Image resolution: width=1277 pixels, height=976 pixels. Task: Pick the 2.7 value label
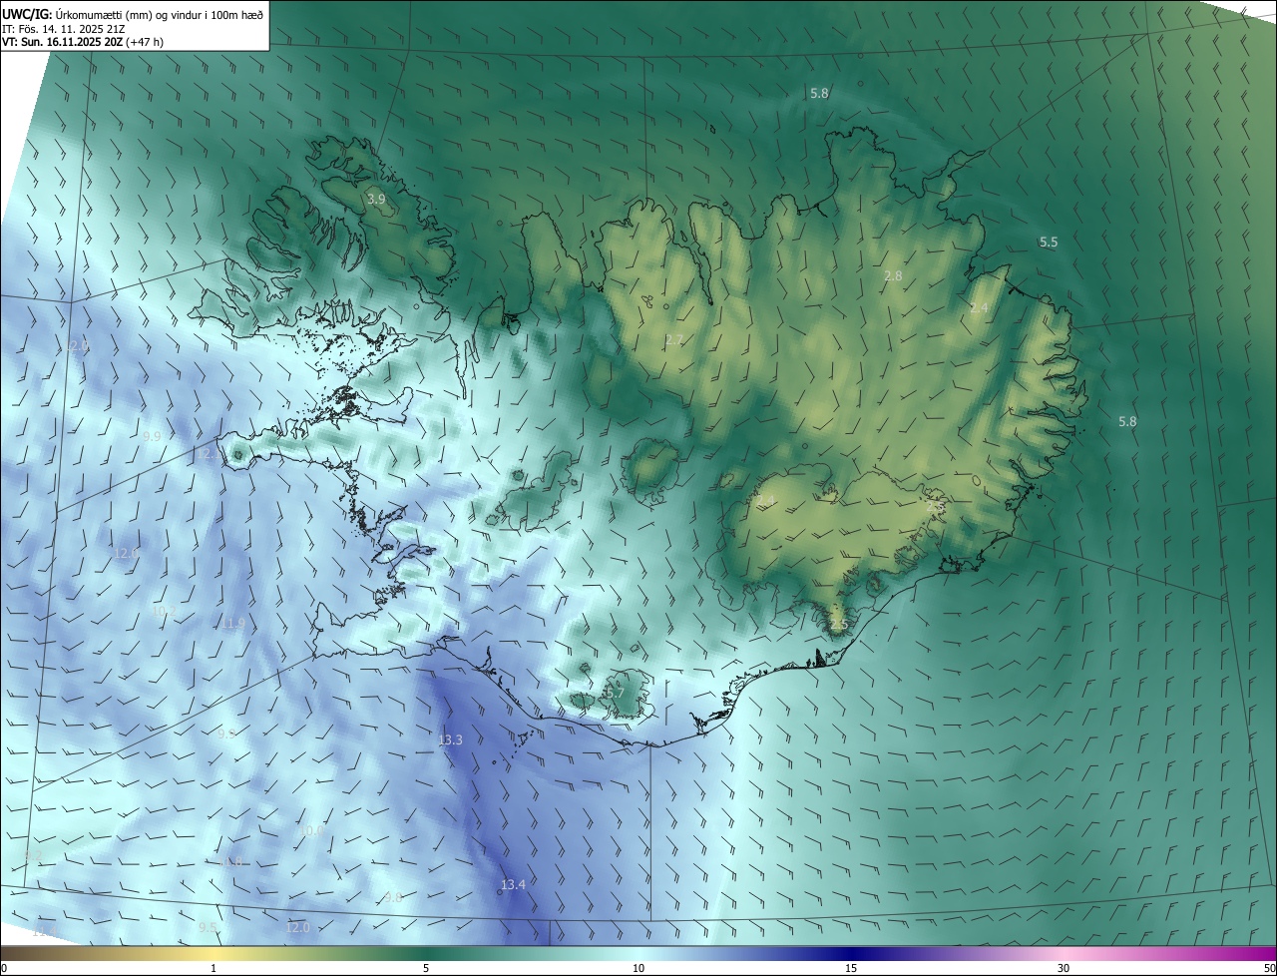coord(674,340)
